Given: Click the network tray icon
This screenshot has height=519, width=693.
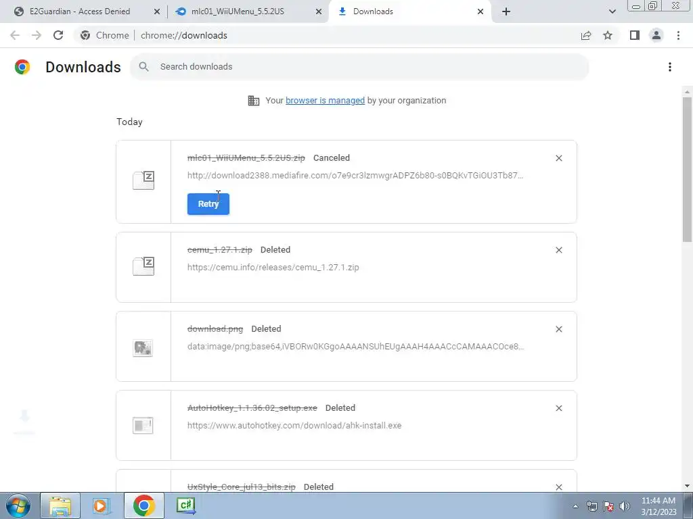Looking at the screenshot, I should coord(591,506).
